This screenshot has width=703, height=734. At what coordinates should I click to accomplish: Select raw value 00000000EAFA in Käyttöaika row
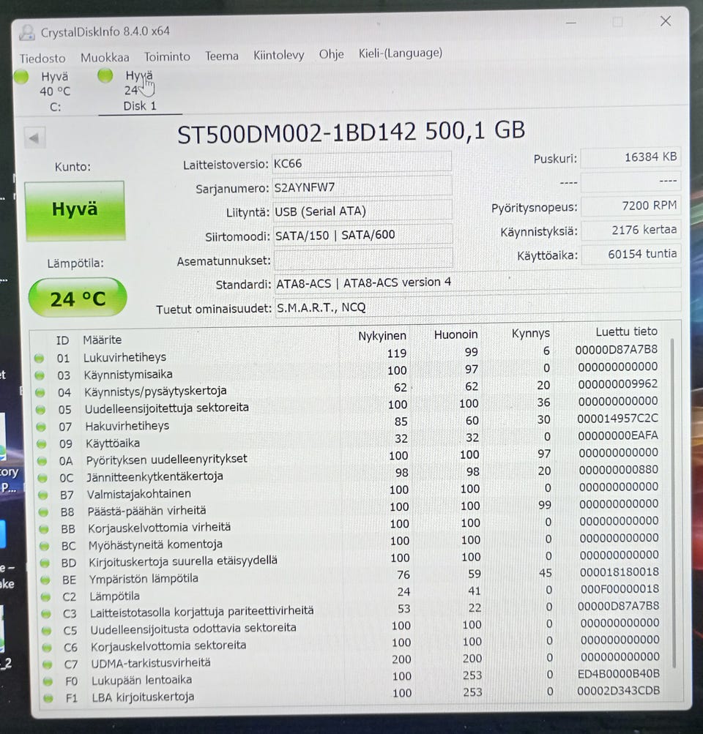tap(618, 435)
